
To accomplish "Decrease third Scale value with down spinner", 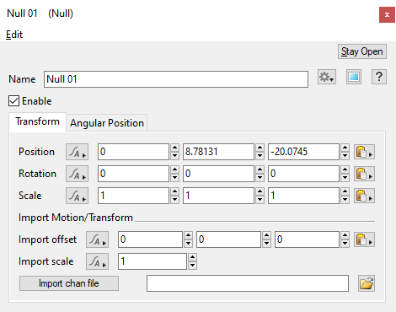I will (x=345, y=200).
